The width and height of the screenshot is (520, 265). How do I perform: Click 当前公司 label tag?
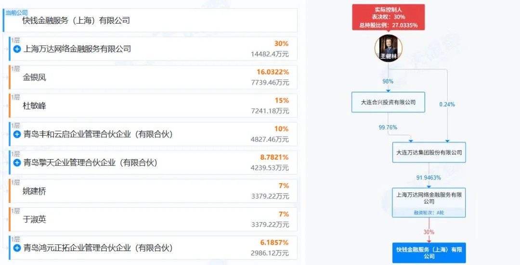16,13
